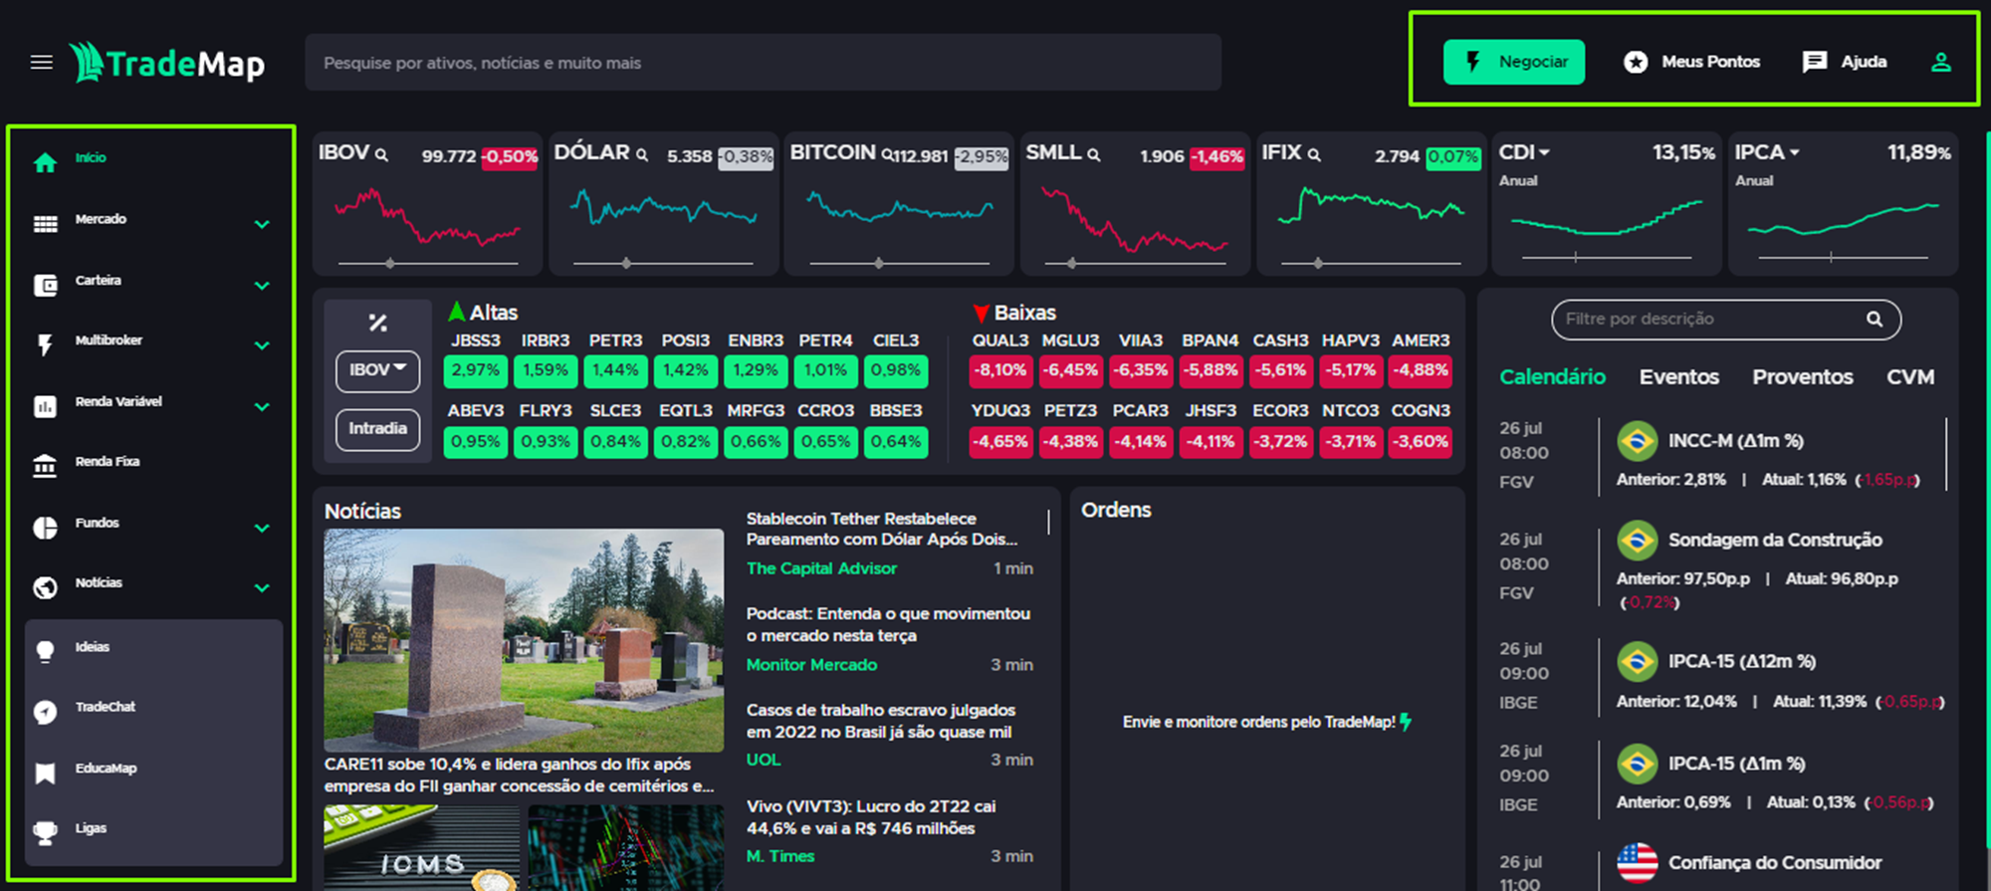1991x891 pixels.
Task: Click the Meus Pontos star icon
Action: (x=1636, y=62)
